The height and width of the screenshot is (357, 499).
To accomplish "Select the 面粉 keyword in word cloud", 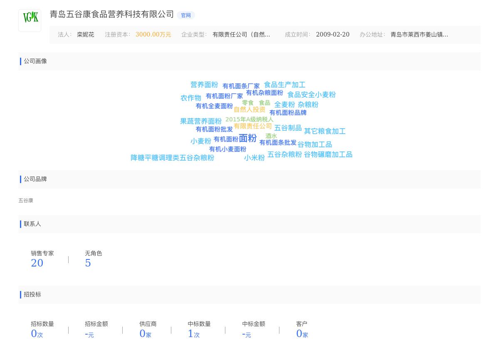I will [247, 138].
